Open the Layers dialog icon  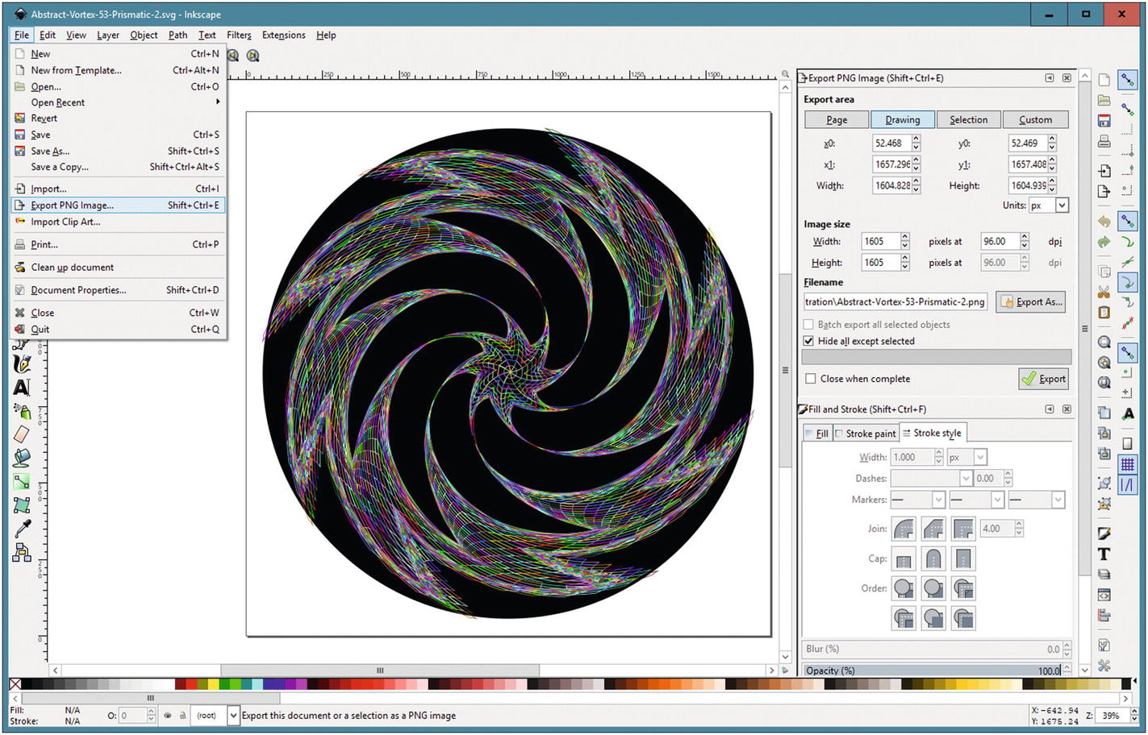point(1104,575)
